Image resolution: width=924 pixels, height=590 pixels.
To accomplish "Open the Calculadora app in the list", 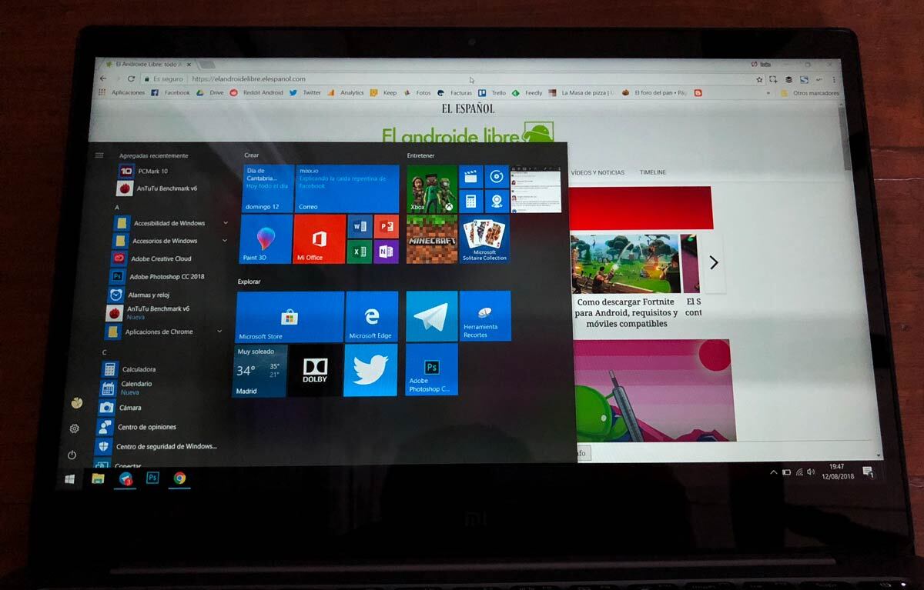I will tap(129, 369).
